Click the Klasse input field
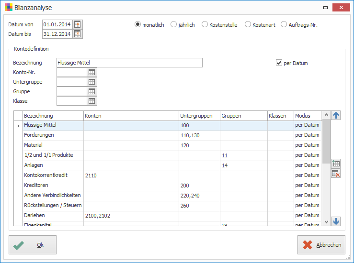Screen dimensions: 354x263 click(x=72, y=101)
